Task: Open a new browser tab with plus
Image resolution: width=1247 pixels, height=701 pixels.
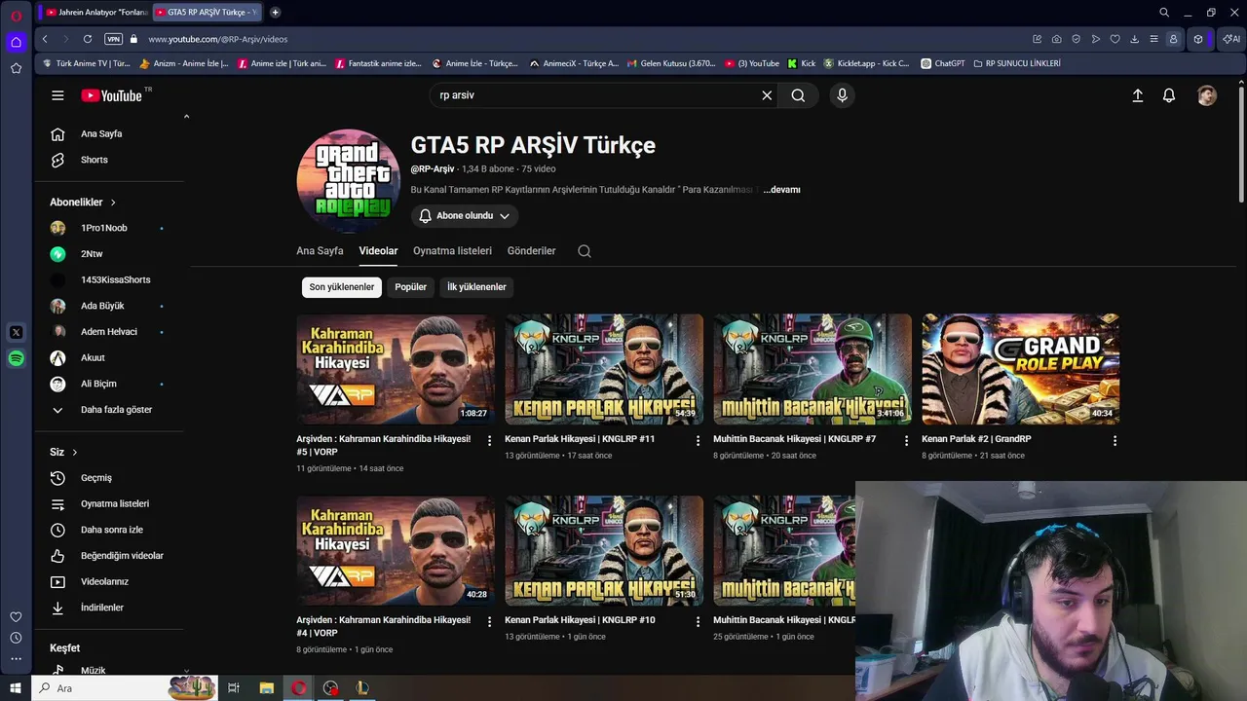Action: point(276,13)
